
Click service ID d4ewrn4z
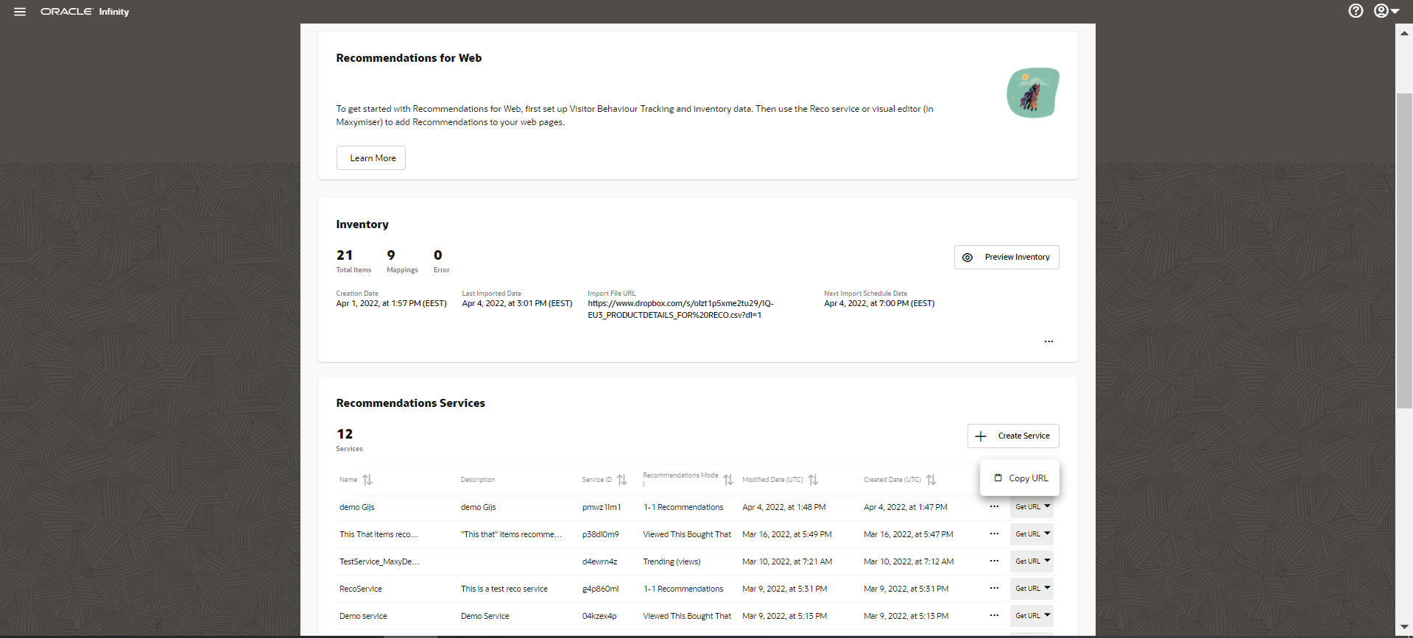600,561
